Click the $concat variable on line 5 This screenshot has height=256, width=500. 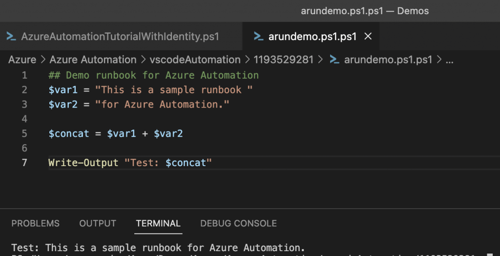[68, 133]
